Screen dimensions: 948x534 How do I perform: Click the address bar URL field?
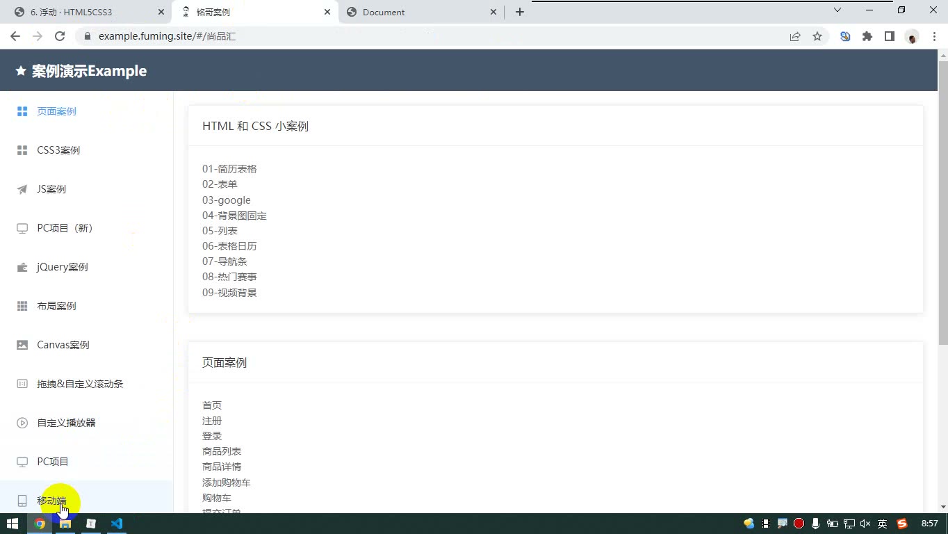[431, 36]
